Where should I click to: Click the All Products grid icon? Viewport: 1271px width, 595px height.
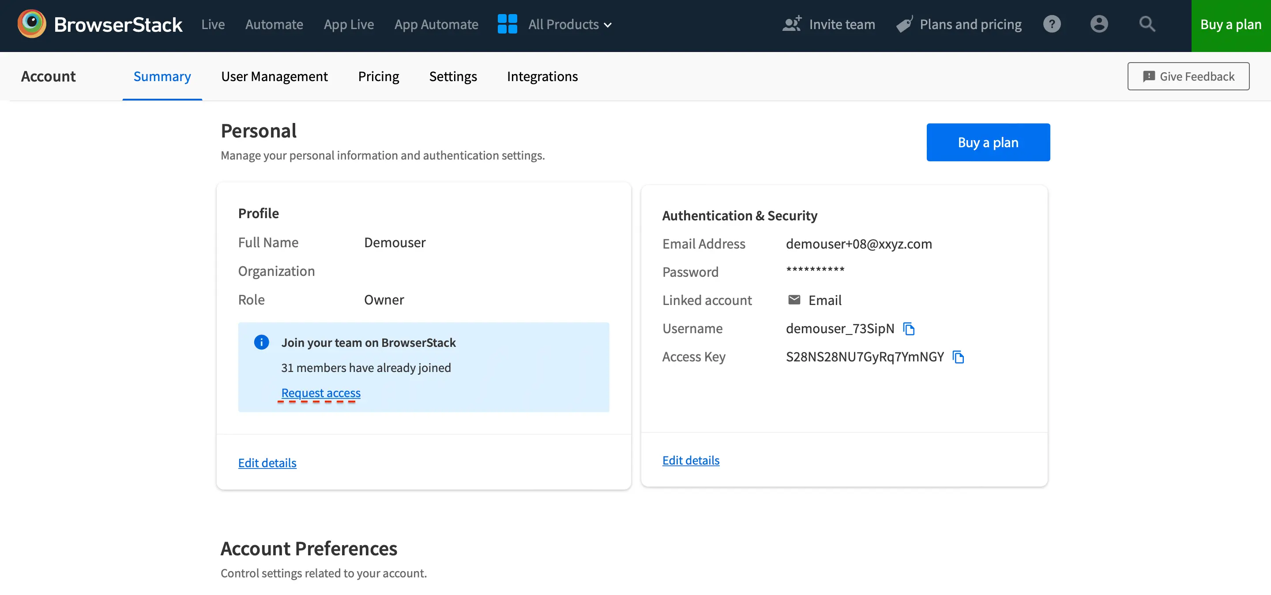pos(507,24)
